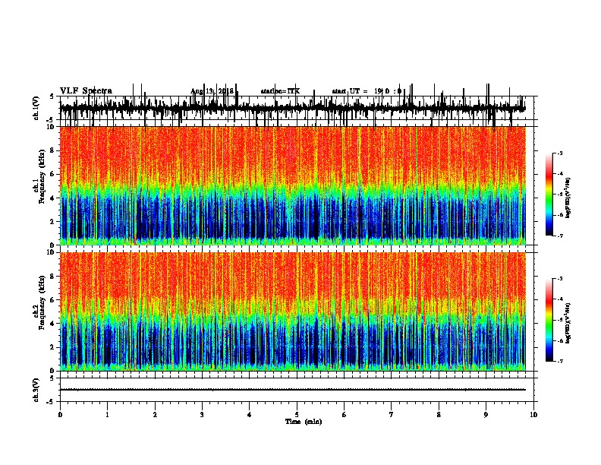Click the ch.2 frequency axis "6" tick label
Viewport: 601px width, 465px height.
tap(53, 300)
